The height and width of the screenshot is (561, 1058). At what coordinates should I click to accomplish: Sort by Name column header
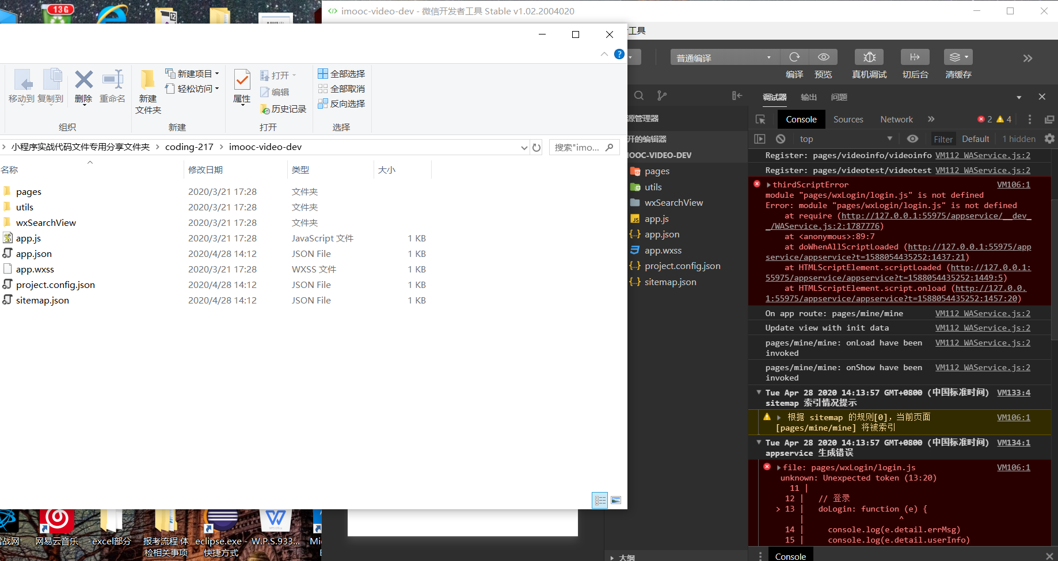pos(9,170)
